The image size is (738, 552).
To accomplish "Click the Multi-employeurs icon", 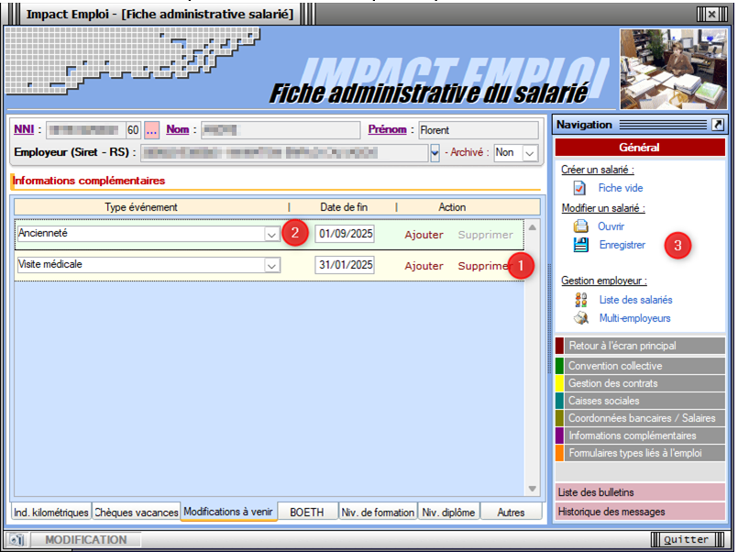I will coord(579,318).
